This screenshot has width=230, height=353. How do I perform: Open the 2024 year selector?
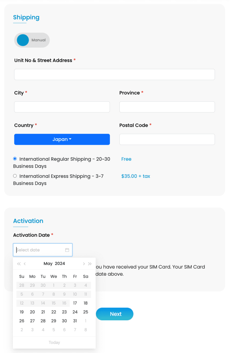point(60,264)
